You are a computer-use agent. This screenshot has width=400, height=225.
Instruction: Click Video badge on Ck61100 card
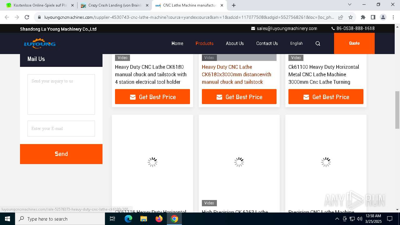296,57
